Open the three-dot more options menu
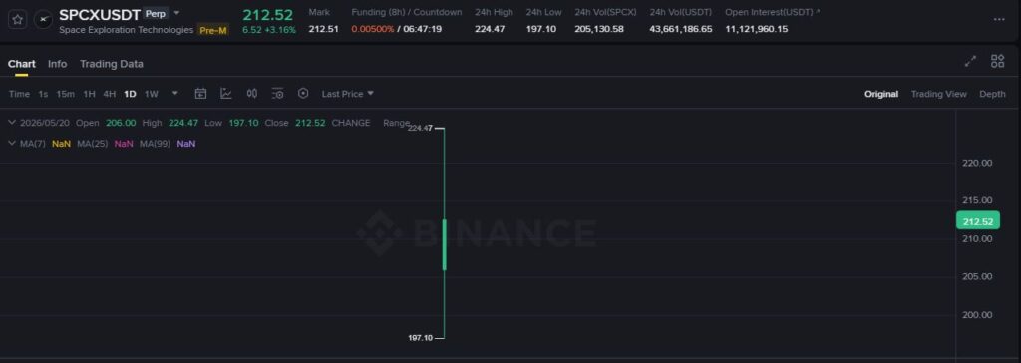The width and height of the screenshot is (1021, 363). coord(999,20)
